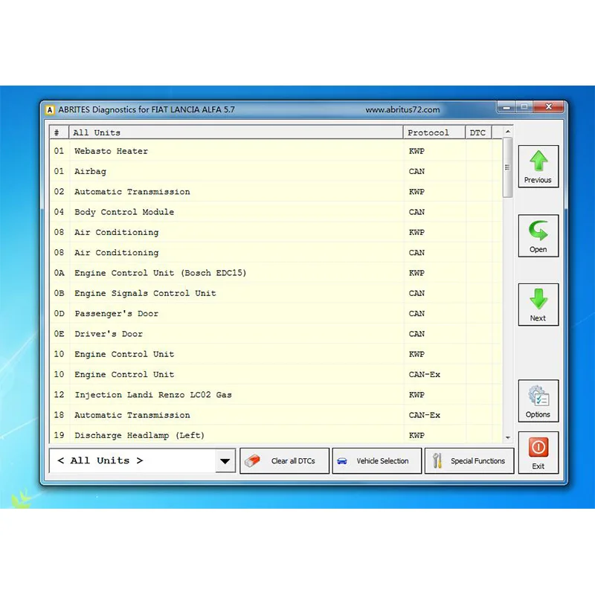
Task: Select Air Conditioning row with CAN protocol
Action: (x=276, y=252)
